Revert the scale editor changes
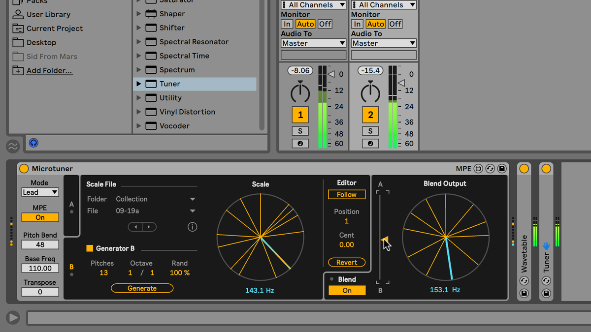 point(347,262)
